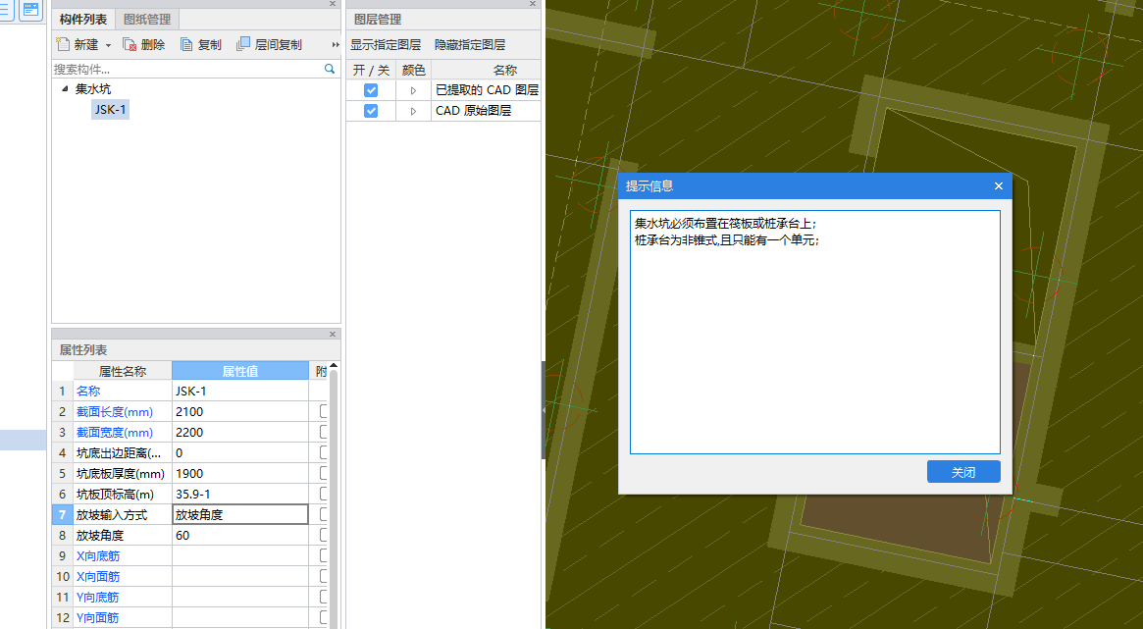Click inside the 提示信息 message text area
1143x629 pixels.
(815, 333)
